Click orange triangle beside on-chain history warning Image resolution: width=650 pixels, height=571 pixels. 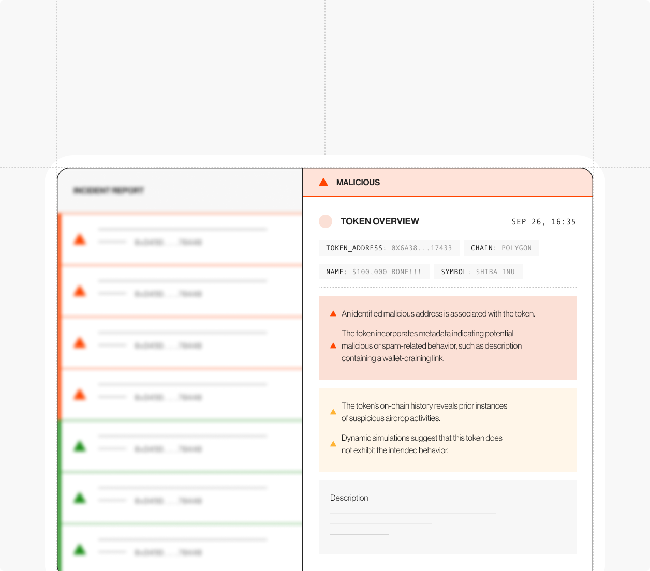pos(333,412)
